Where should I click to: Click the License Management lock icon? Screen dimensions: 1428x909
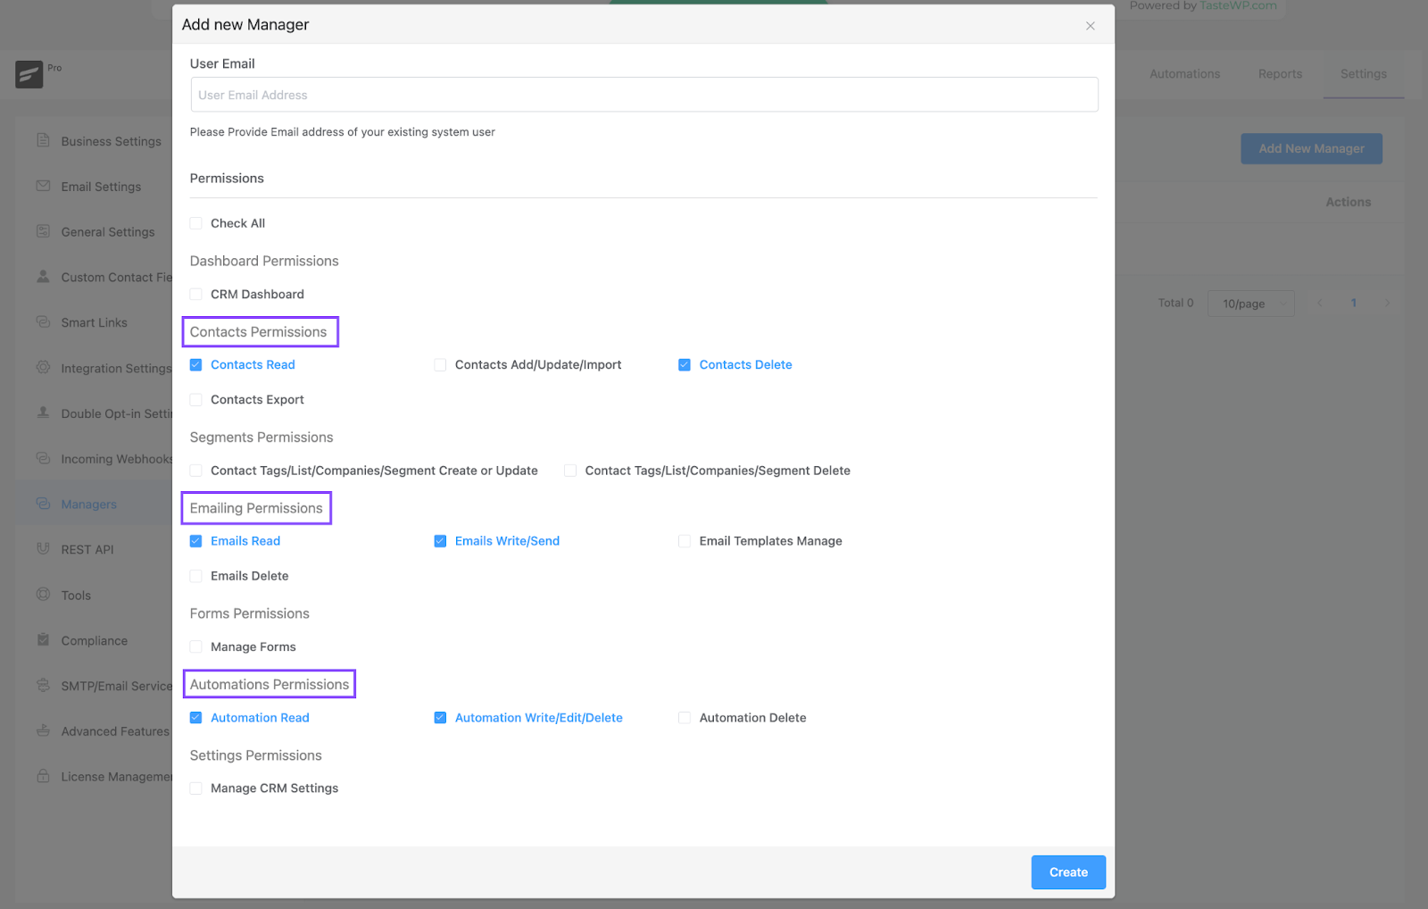point(43,776)
